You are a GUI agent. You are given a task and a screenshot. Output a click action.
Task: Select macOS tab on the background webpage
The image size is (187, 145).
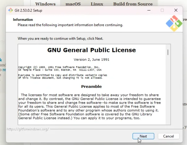coord(73,4)
